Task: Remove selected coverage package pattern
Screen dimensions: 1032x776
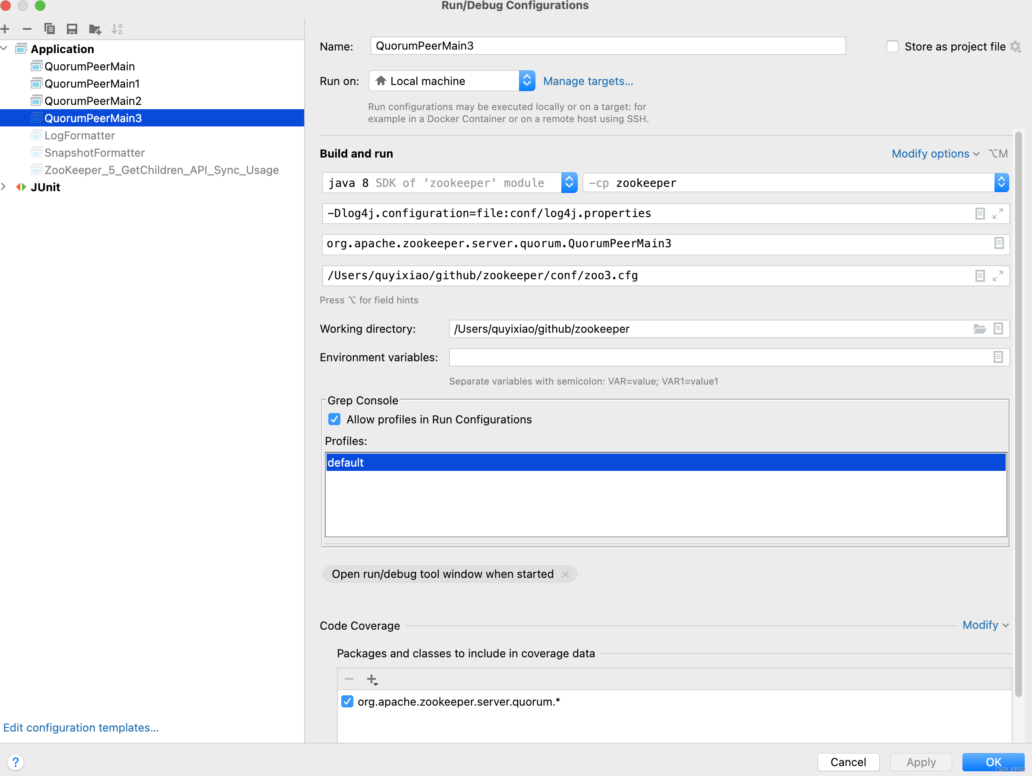Action: [349, 679]
